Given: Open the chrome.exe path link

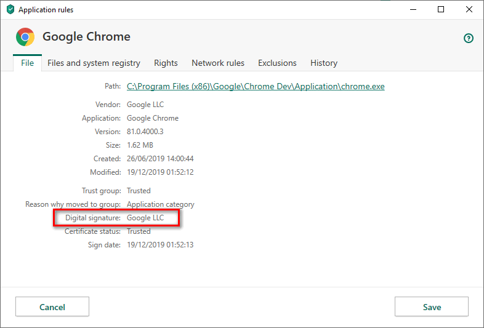Looking at the screenshot, I should point(256,86).
